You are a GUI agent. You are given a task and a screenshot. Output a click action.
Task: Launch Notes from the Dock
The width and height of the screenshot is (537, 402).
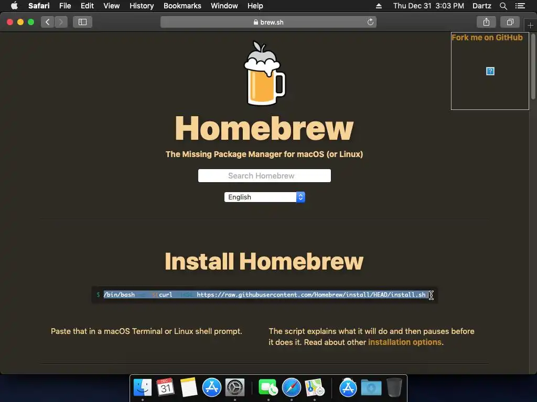point(189,388)
